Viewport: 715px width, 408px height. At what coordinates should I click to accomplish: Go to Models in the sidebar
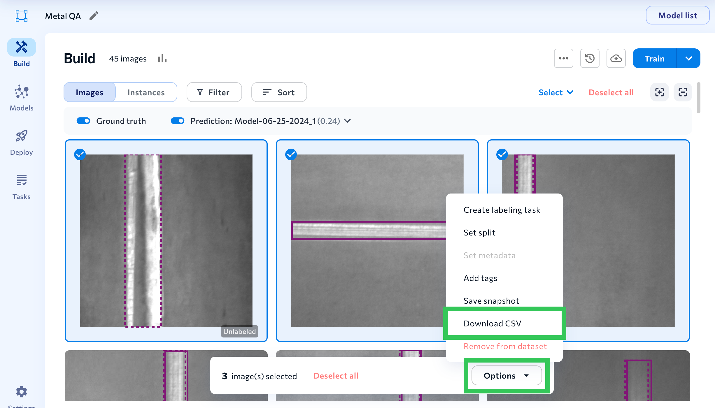point(22,98)
